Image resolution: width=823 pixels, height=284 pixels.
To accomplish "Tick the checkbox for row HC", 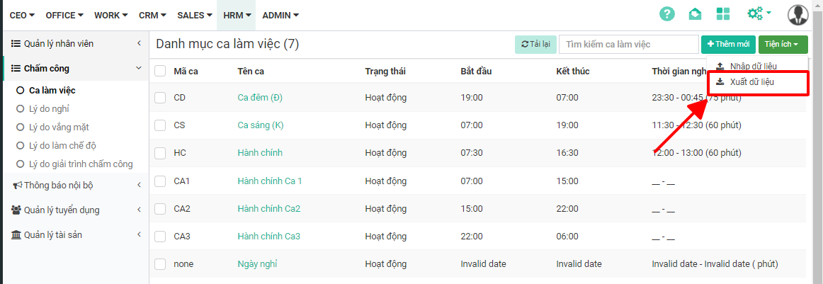I will point(160,153).
